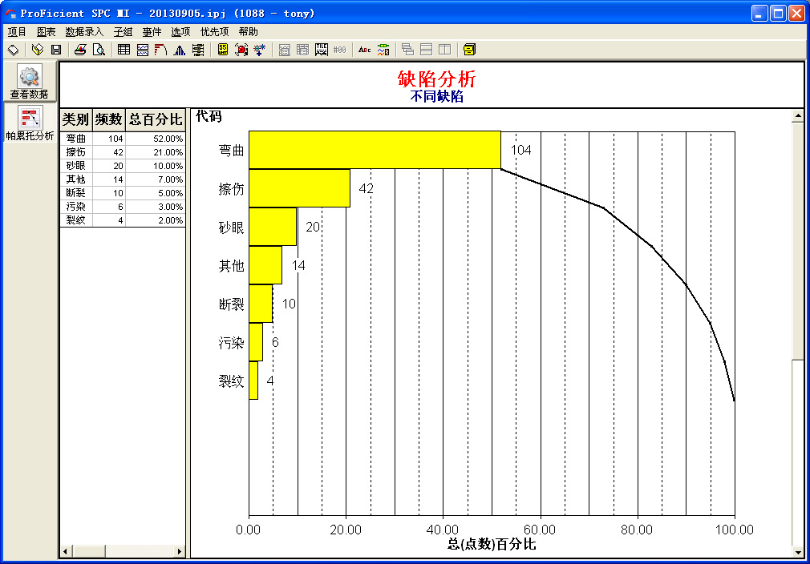
Task: Select the 断裂 row in table
Action: tap(123, 193)
